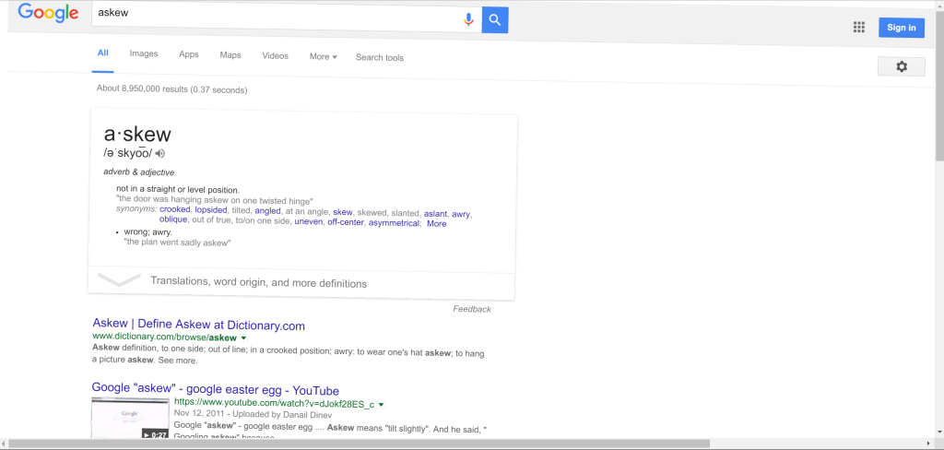Click the YouTube video thumbnail
944x450 pixels.
pos(130,418)
